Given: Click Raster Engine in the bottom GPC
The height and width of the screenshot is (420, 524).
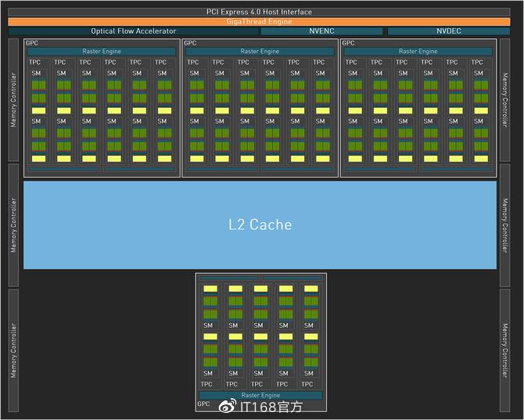Looking at the screenshot, I should 260,395.
